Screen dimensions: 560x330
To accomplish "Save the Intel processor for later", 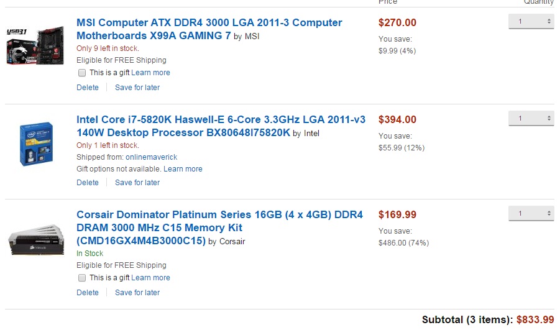I will [137, 183].
